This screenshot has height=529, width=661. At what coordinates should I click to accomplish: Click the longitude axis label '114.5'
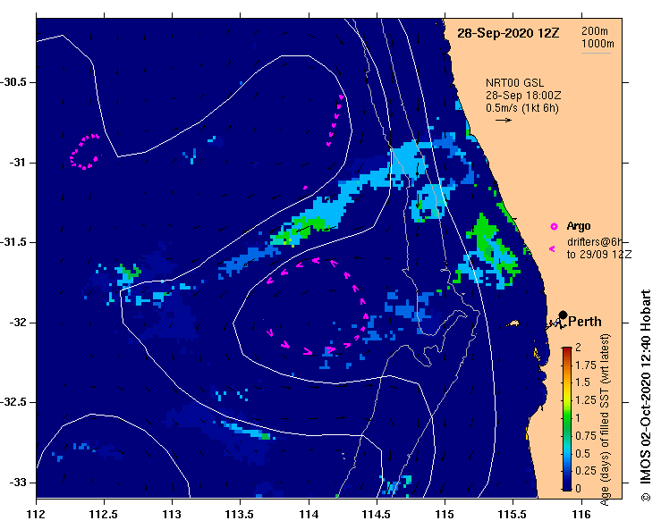point(377,515)
